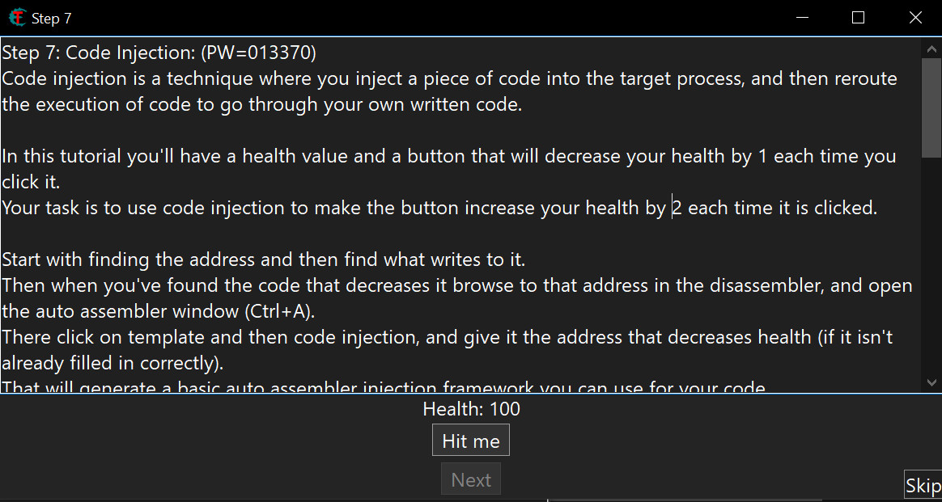
Task: Click the Cheat Engine icon in title bar
Action: point(16,18)
